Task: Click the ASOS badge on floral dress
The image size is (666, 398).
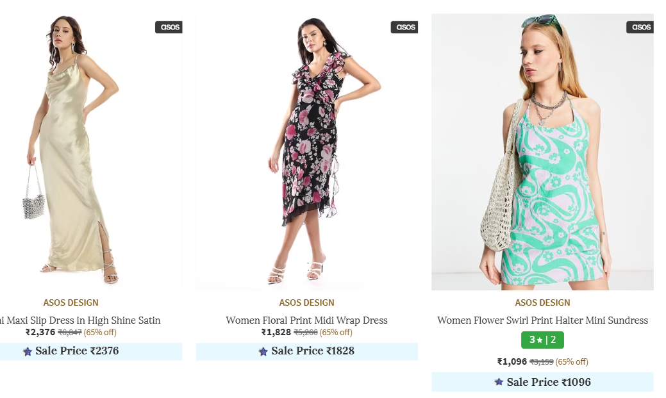Action: 404,27
